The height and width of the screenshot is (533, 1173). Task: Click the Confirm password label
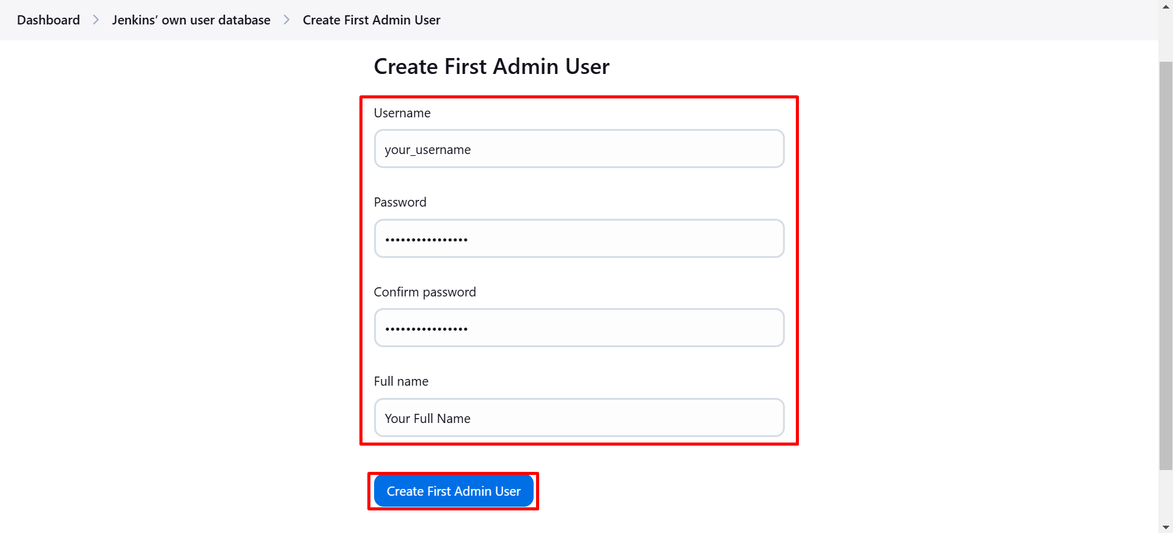point(425,292)
